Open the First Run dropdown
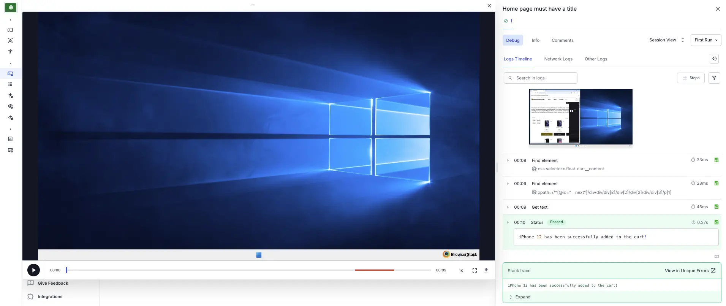Screen dimensions: 726x306 pyautogui.click(x=706, y=40)
